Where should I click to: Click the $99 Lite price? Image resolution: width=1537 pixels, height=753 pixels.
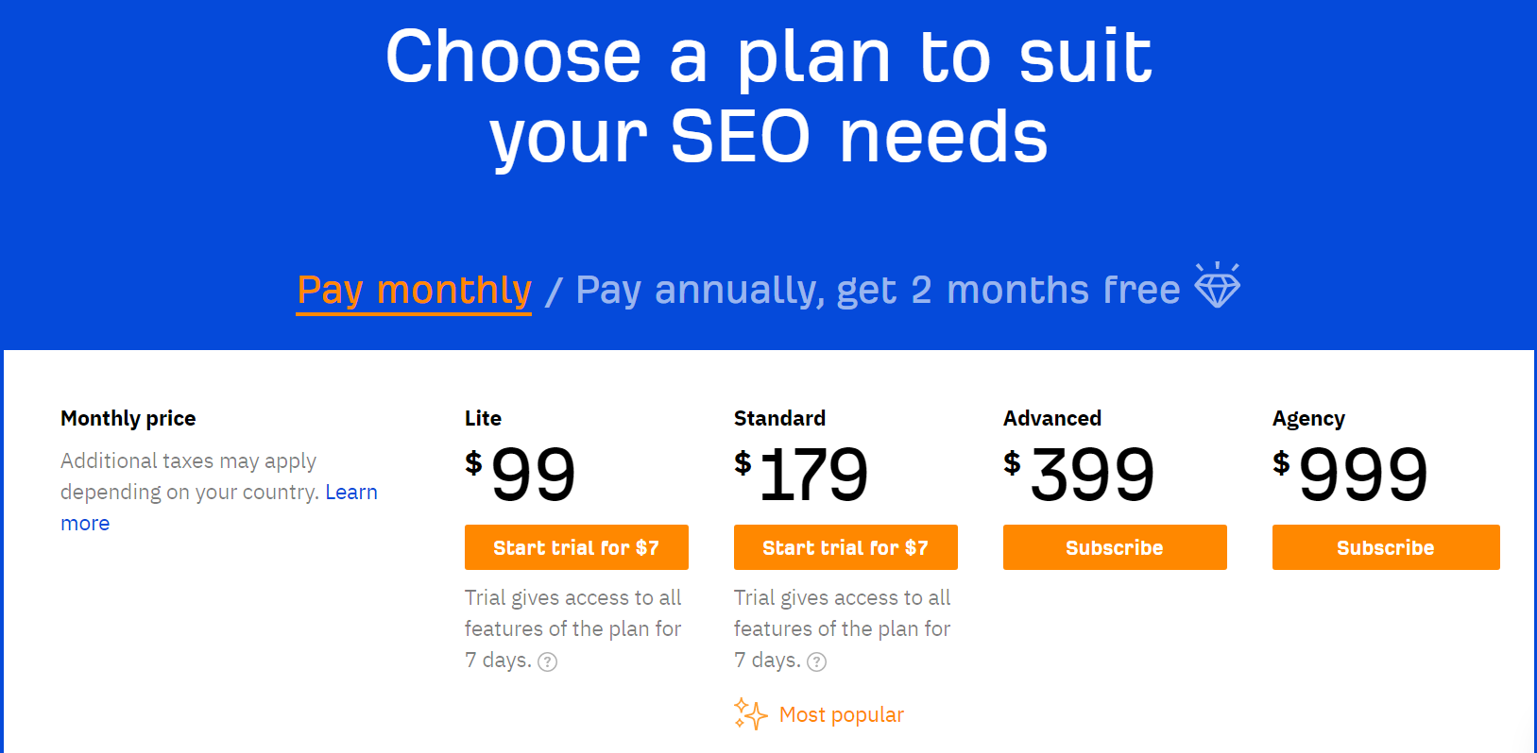pyautogui.click(x=521, y=474)
